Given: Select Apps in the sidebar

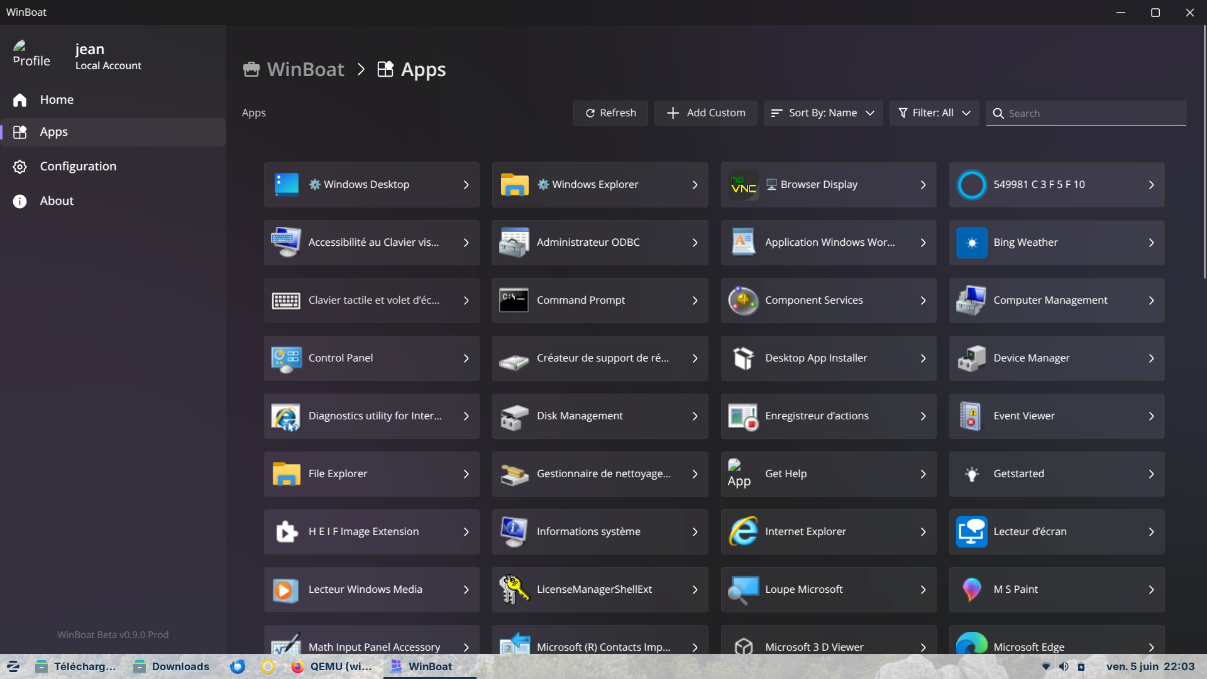Looking at the screenshot, I should click(113, 132).
